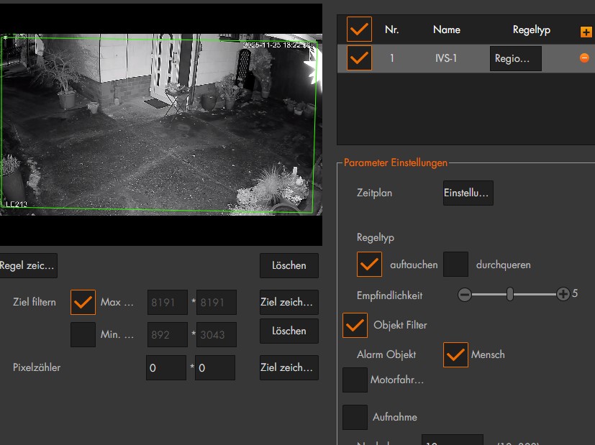Click the orange minus icon to remove IVS-1
Image resolution: width=595 pixels, height=445 pixels.
pyautogui.click(x=584, y=58)
